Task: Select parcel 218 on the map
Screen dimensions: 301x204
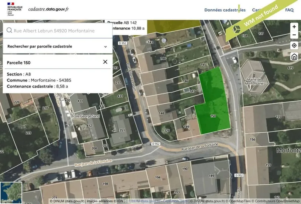Action: pyautogui.click(x=45, y=108)
